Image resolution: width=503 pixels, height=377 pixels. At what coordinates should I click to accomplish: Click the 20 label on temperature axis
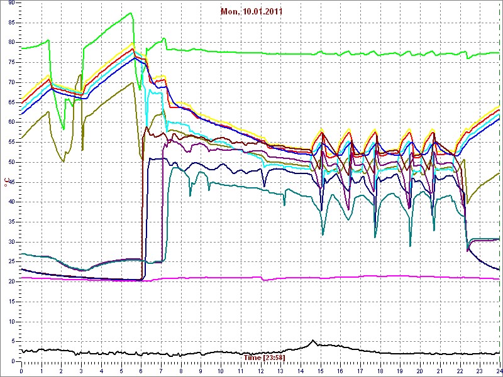point(11,281)
